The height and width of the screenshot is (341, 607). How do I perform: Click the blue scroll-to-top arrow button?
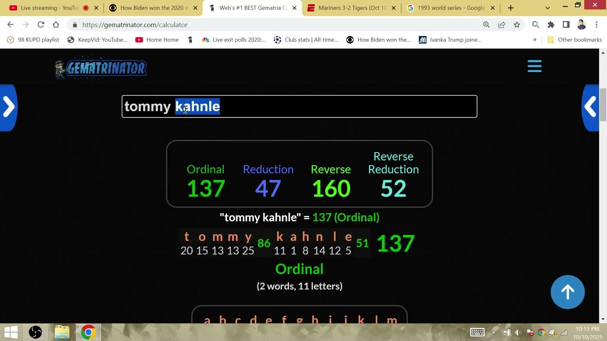[x=568, y=292]
